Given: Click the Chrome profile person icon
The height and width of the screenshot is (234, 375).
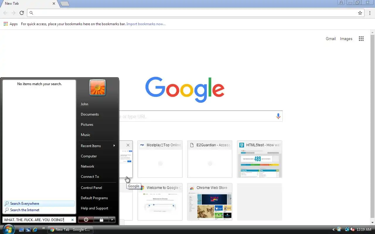Looking at the screenshot, I should (341, 2).
